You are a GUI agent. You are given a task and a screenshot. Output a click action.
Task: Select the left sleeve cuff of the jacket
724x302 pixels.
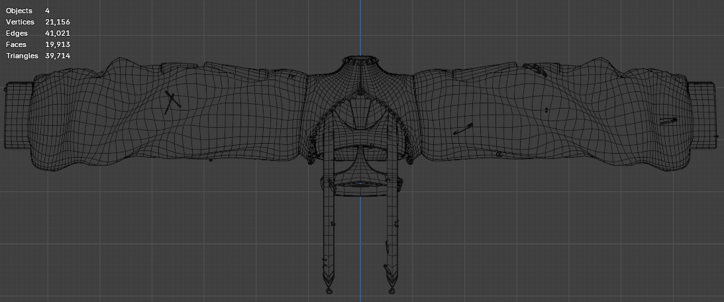pos(17,115)
